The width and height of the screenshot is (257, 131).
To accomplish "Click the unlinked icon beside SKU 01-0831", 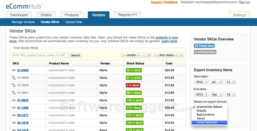I will coord(14,93).
